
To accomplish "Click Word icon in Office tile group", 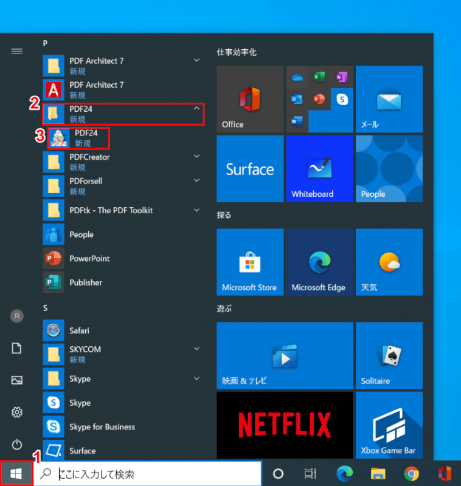I will click(297, 122).
